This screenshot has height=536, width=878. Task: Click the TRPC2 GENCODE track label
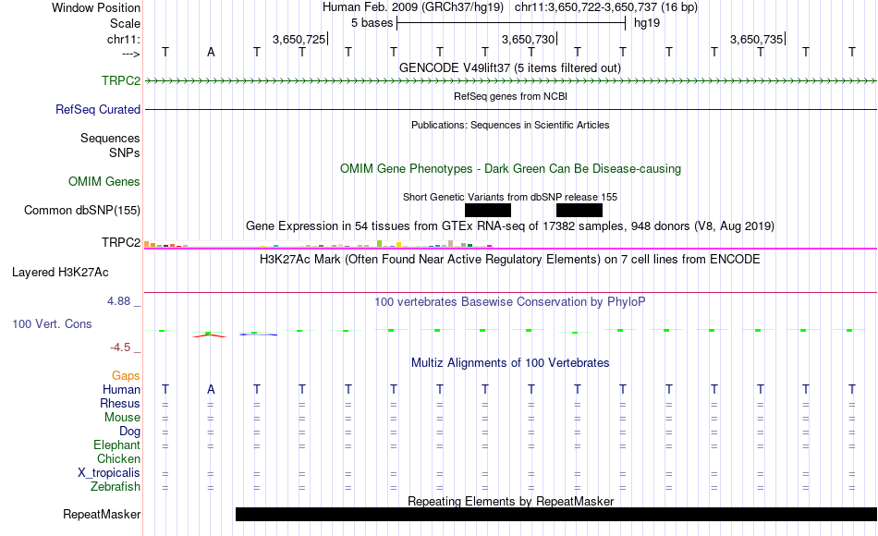pos(121,80)
